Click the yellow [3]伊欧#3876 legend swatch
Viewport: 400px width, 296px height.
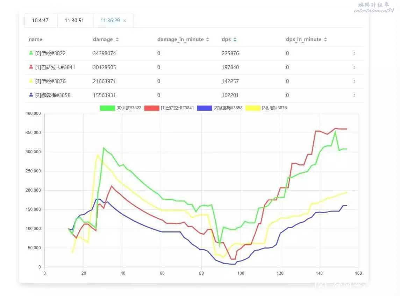point(253,108)
